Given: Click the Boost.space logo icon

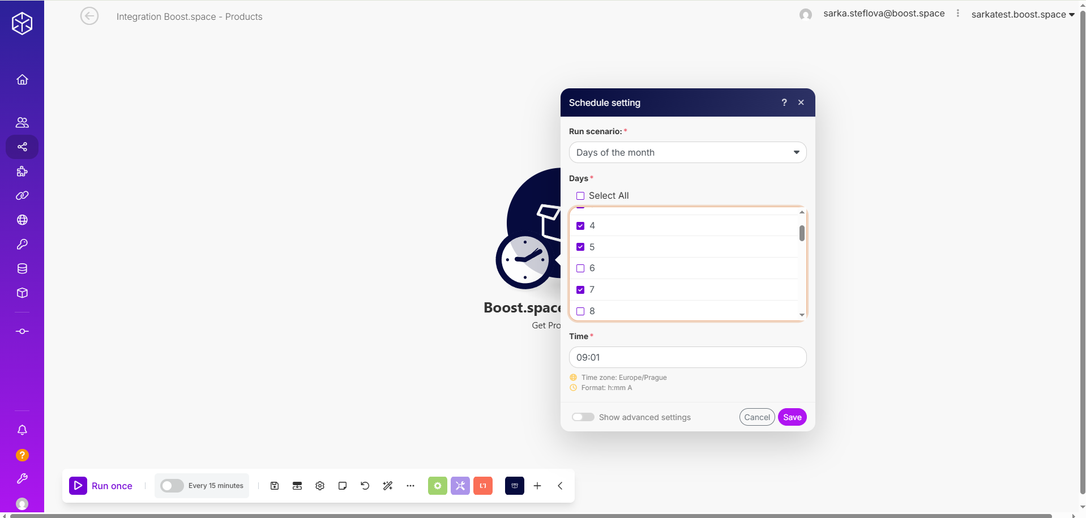Looking at the screenshot, I should (22, 23).
